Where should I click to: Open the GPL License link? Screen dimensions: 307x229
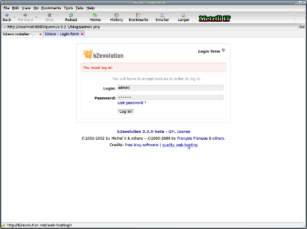tap(179, 132)
